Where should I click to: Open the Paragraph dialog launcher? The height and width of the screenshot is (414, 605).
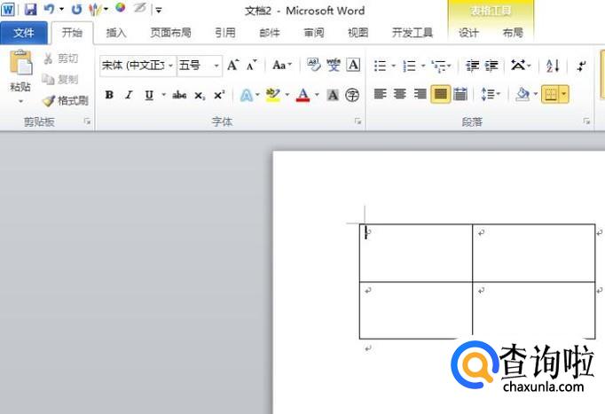pyautogui.click(x=586, y=121)
